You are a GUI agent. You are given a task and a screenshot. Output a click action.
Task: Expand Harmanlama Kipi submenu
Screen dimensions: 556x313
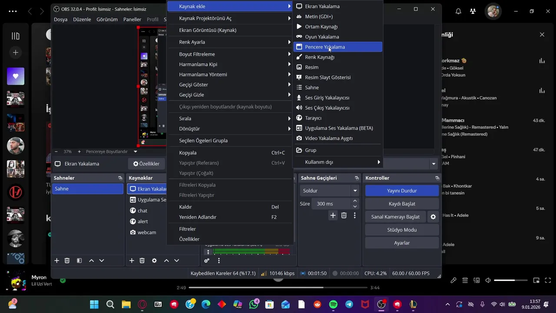coord(230,64)
